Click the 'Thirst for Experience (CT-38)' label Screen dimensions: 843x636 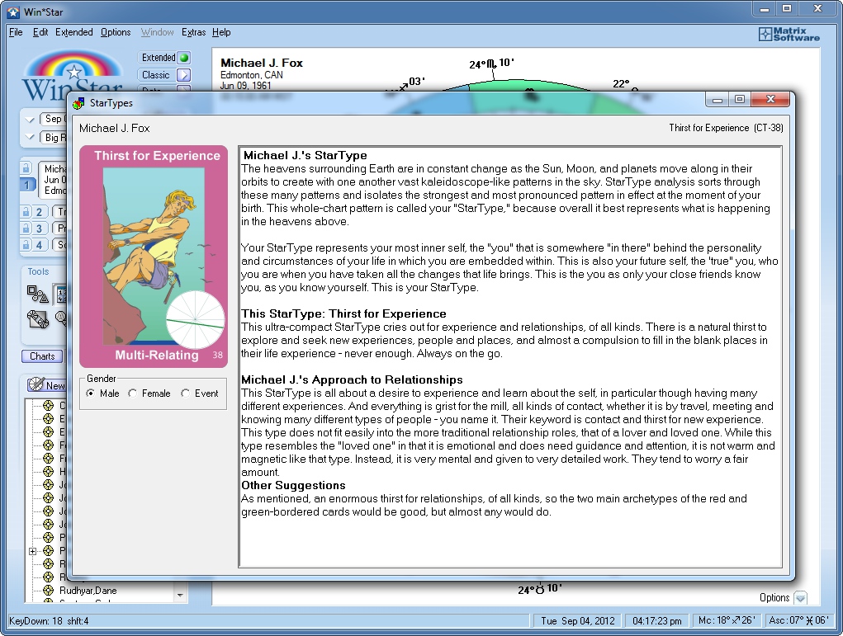coord(726,128)
